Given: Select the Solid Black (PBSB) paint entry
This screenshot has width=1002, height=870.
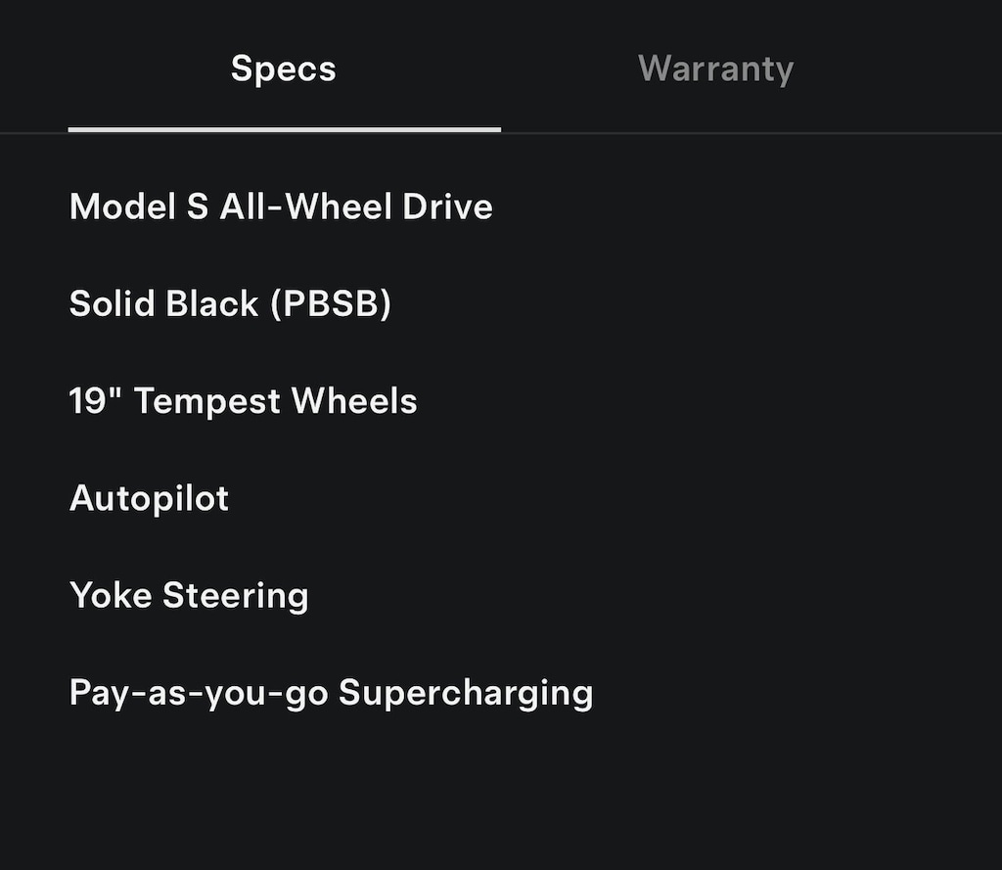Looking at the screenshot, I should click(230, 303).
